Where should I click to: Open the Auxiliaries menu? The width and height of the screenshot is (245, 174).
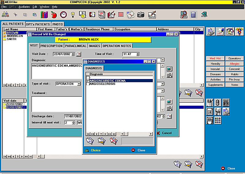[24, 7]
